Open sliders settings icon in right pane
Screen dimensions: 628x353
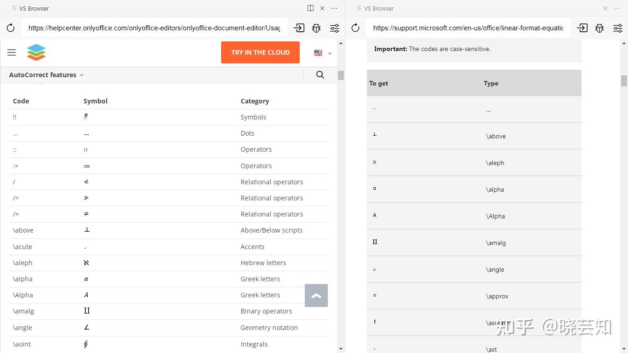pos(618,28)
